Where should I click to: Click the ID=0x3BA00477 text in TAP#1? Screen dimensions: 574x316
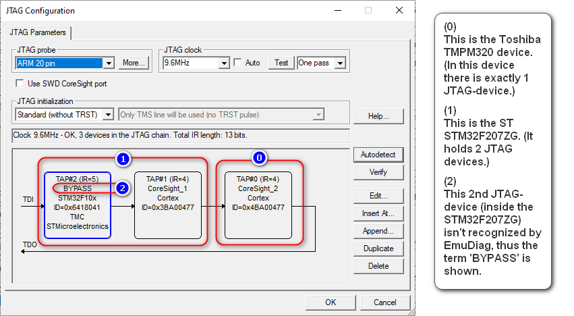168,207
